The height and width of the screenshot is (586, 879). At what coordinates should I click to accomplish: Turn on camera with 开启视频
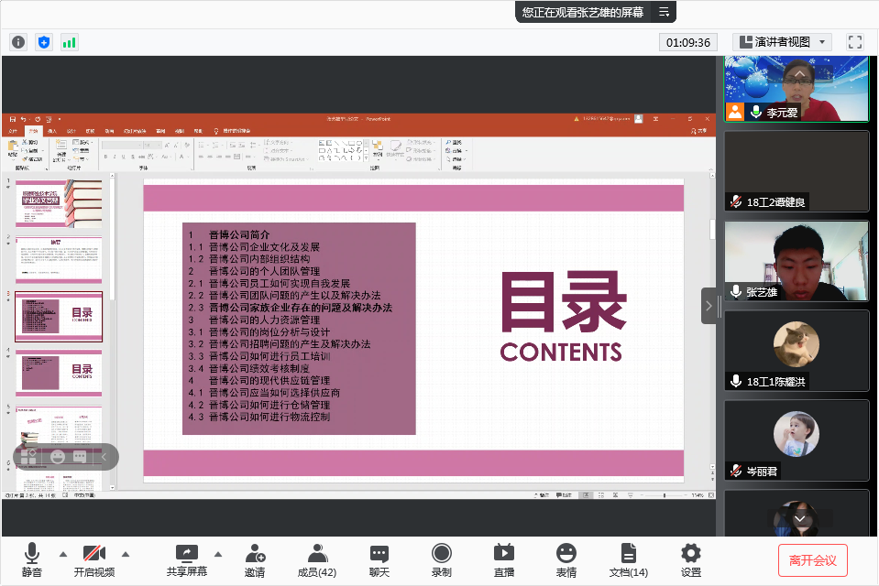point(94,560)
